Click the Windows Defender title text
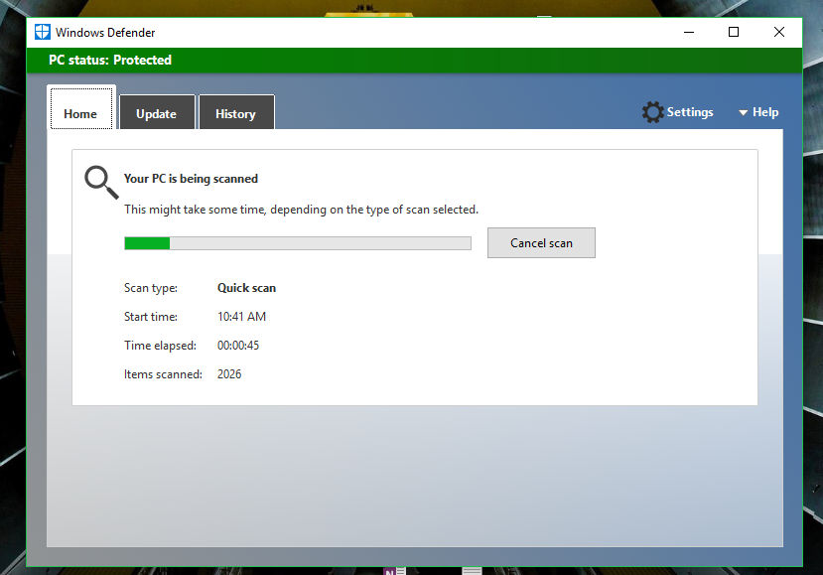The height and width of the screenshot is (575, 823). click(105, 33)
